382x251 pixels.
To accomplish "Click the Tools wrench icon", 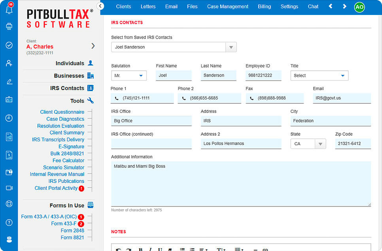I will (91, 101).
